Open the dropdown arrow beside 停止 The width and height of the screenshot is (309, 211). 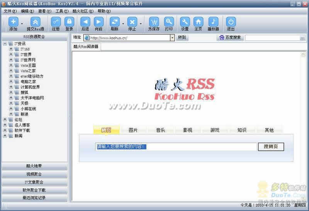[x=141, y=24]
